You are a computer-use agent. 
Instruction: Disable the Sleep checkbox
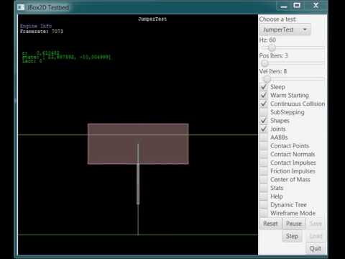coord(264,87)
